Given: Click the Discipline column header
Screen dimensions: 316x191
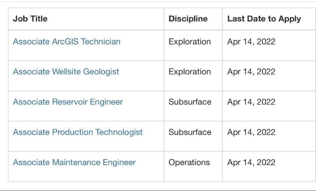Looking at the screenshot, I should pos(188,19).
